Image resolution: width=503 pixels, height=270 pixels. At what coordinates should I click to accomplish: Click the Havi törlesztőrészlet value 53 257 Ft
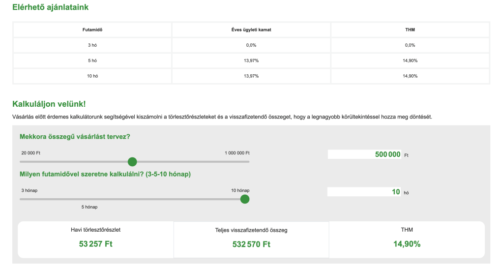[x=96, y=244]
